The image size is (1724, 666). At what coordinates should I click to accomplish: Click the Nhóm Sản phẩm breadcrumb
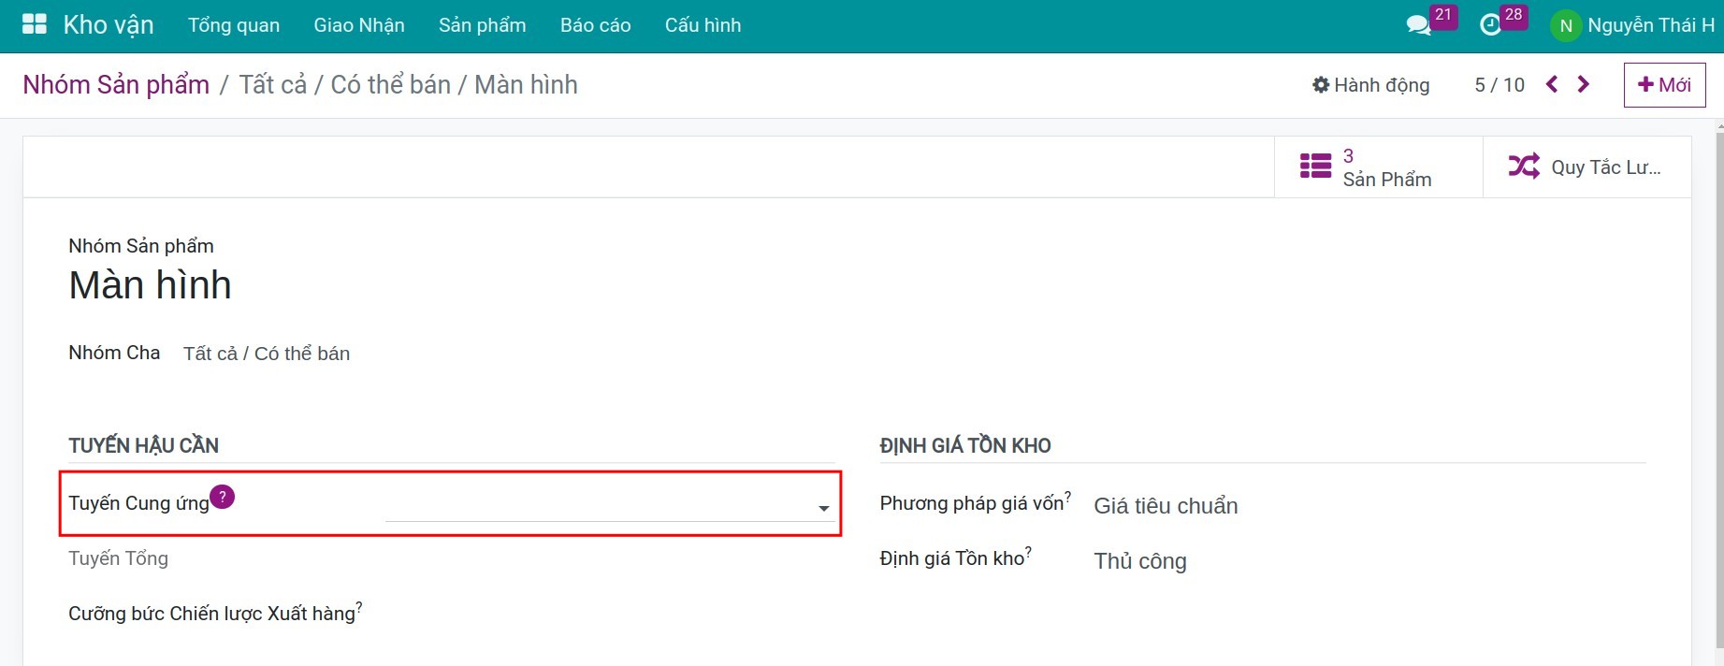point(115,84)
